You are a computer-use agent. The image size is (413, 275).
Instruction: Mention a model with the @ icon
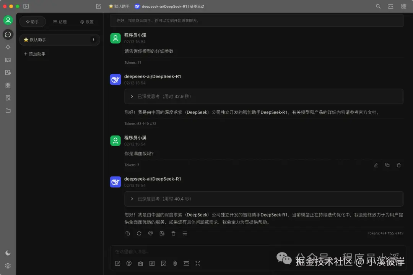[129, 263]
